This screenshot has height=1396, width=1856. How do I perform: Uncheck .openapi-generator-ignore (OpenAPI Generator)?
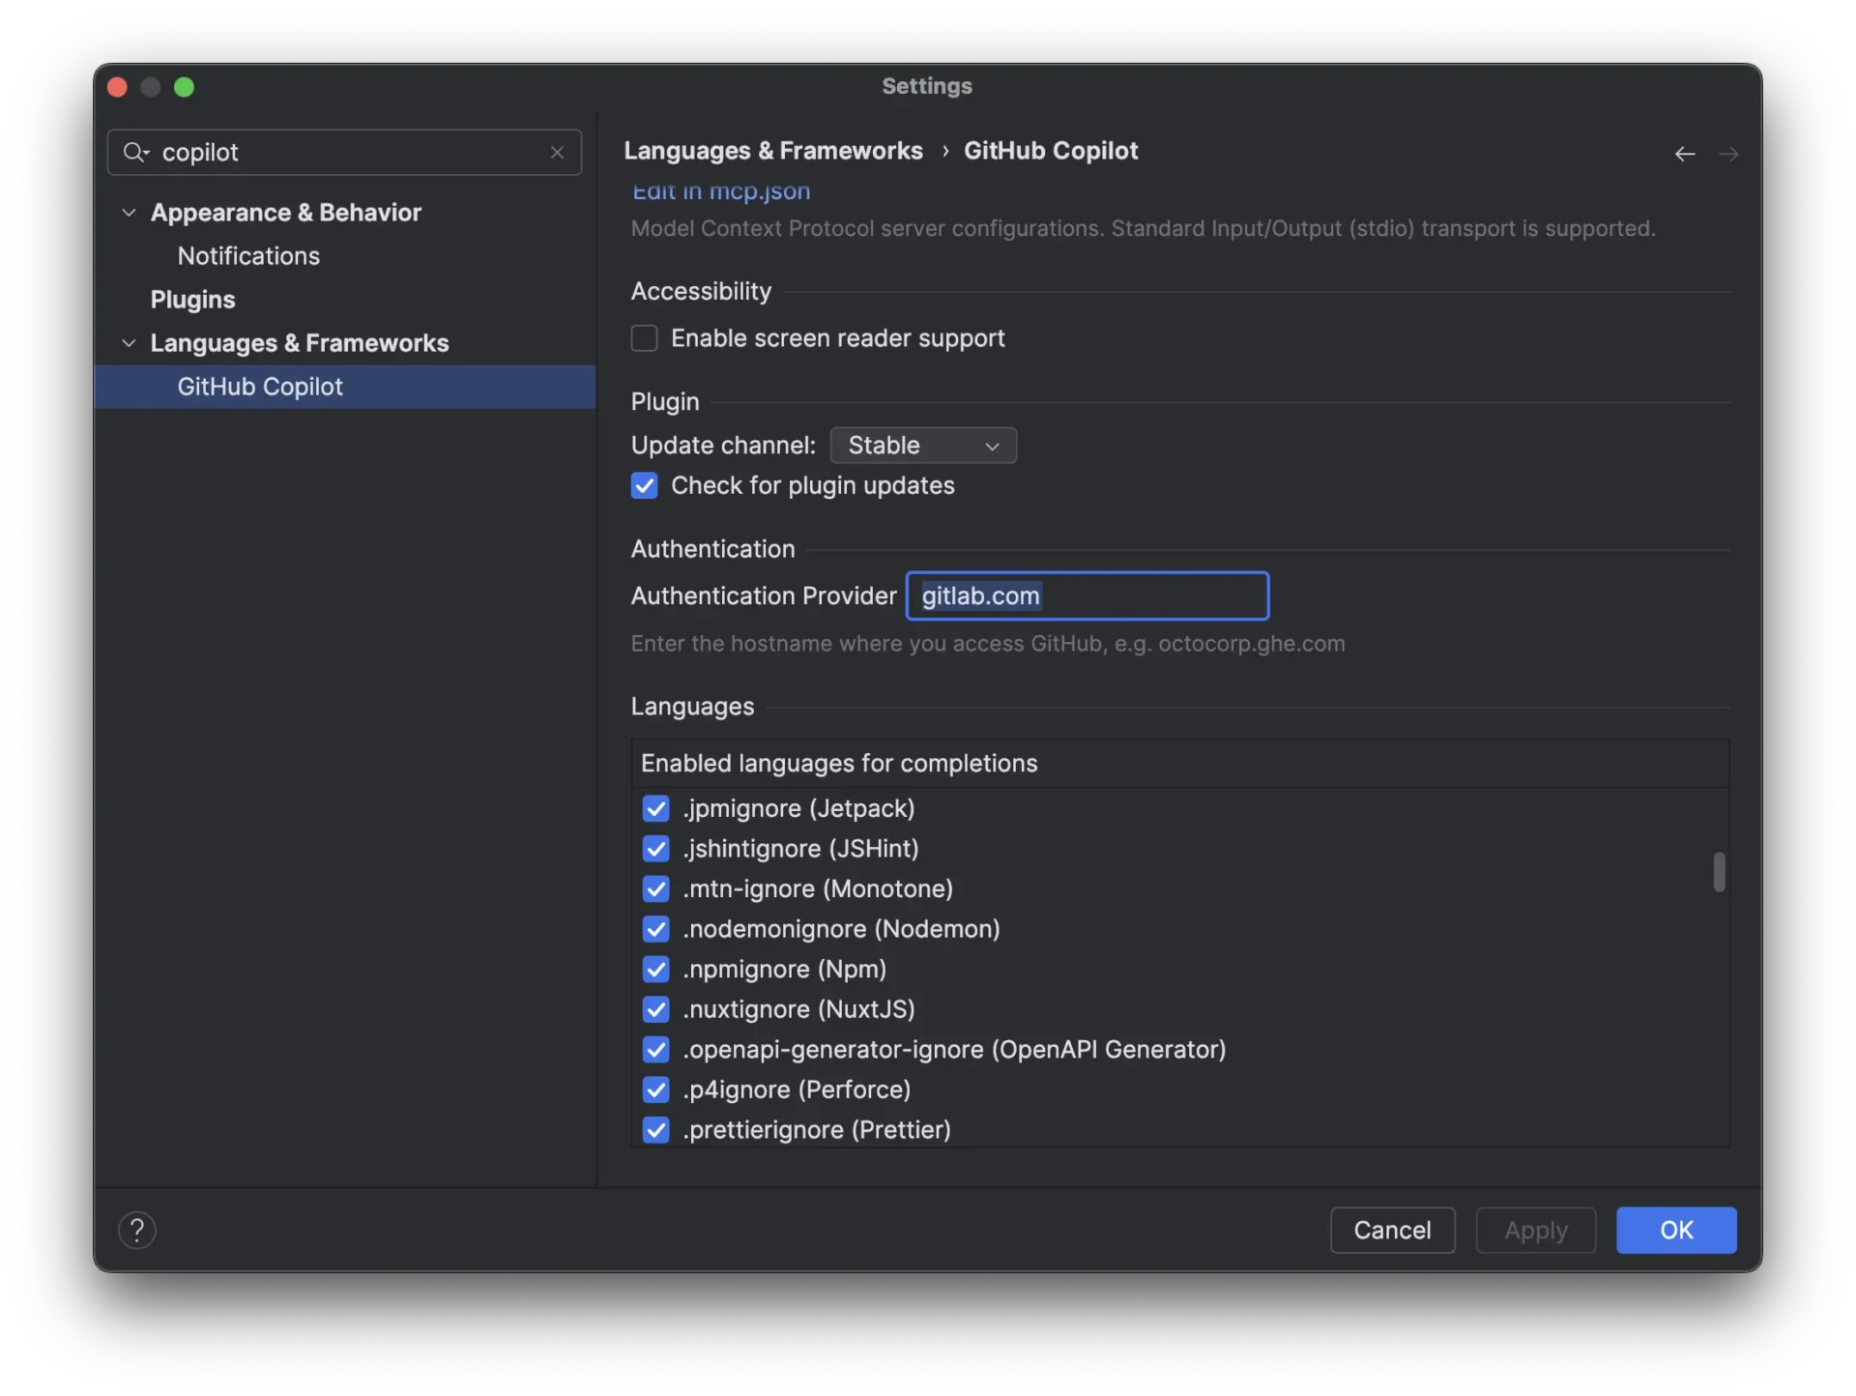[655, 1049]
